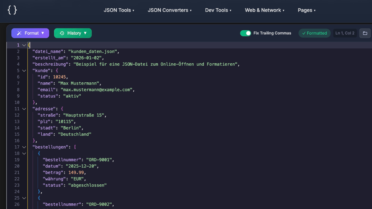The image size is (372, 209).
Task: Collapse the kunde object on line 5
Action: pos(24,71)
